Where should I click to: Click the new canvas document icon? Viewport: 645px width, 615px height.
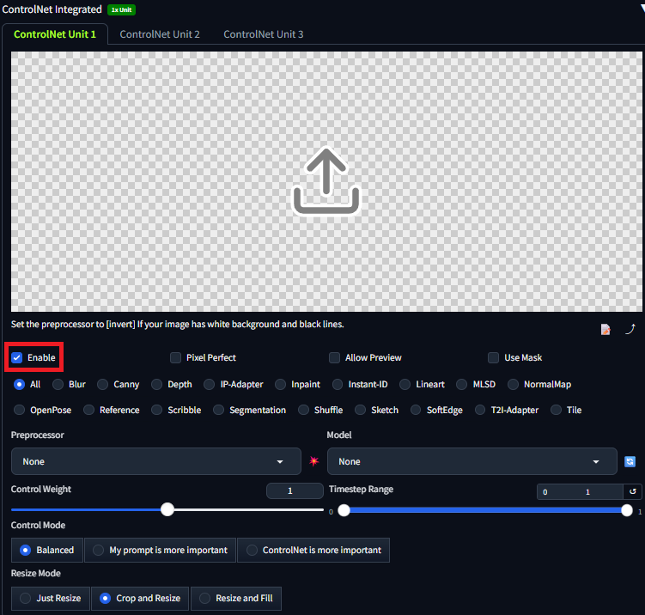[605, 329]
